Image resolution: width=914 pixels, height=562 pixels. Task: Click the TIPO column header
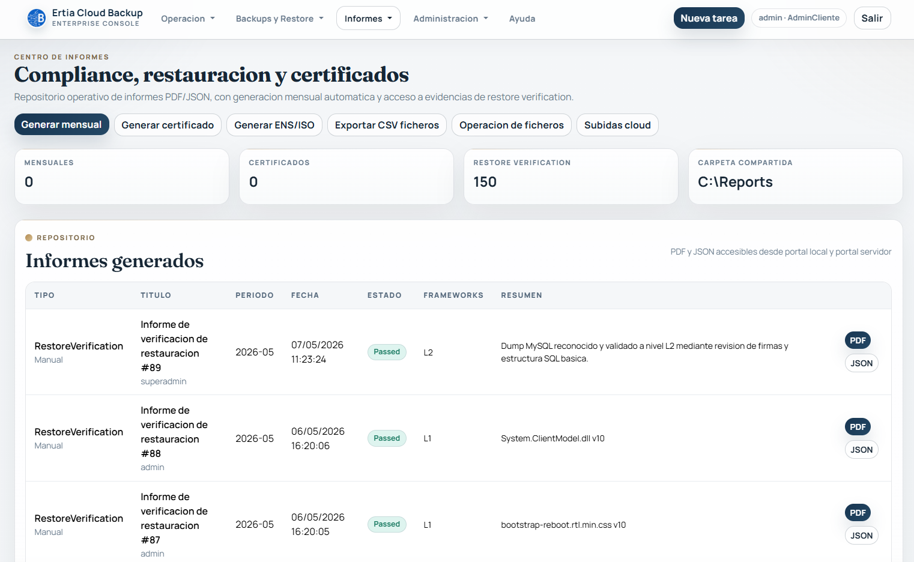[x=44, y=295]
